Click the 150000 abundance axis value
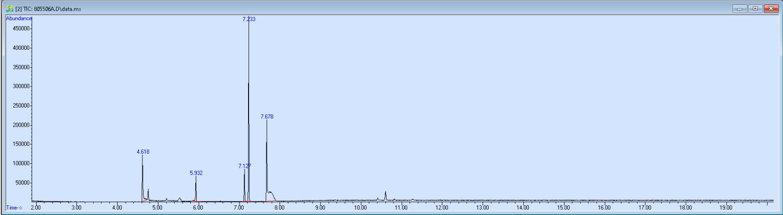Screen dimensions: 783x215 (x=22, y=144)
